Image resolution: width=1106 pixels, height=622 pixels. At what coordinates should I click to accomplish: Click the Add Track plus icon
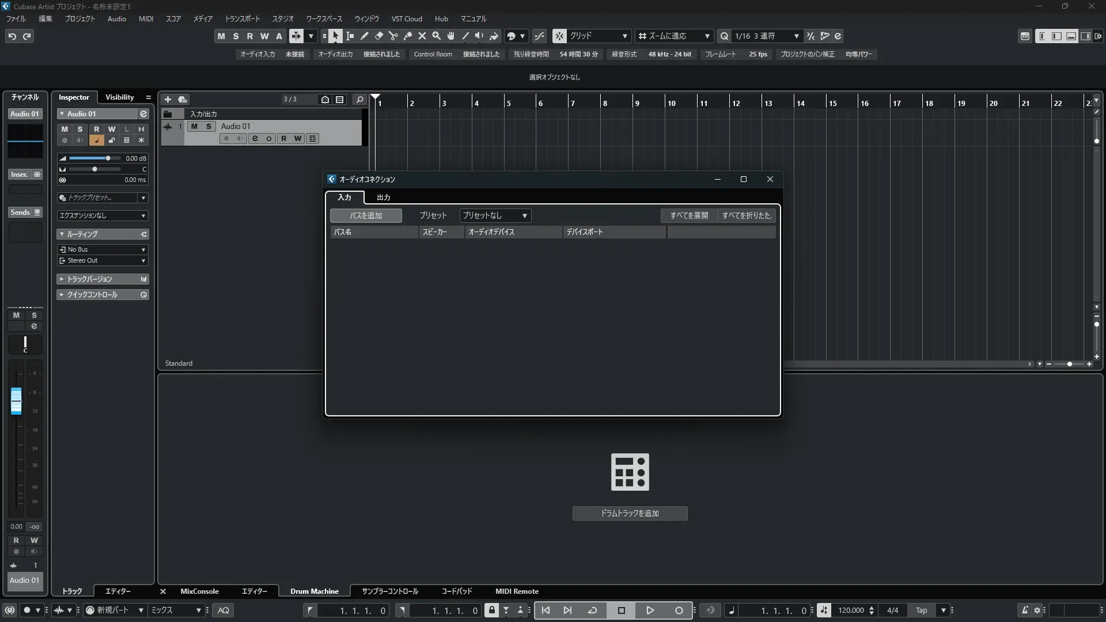(x=168, y=99)
